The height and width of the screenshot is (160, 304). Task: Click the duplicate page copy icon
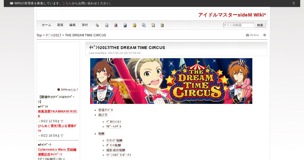pyautogui.click(x=144, y=25)
